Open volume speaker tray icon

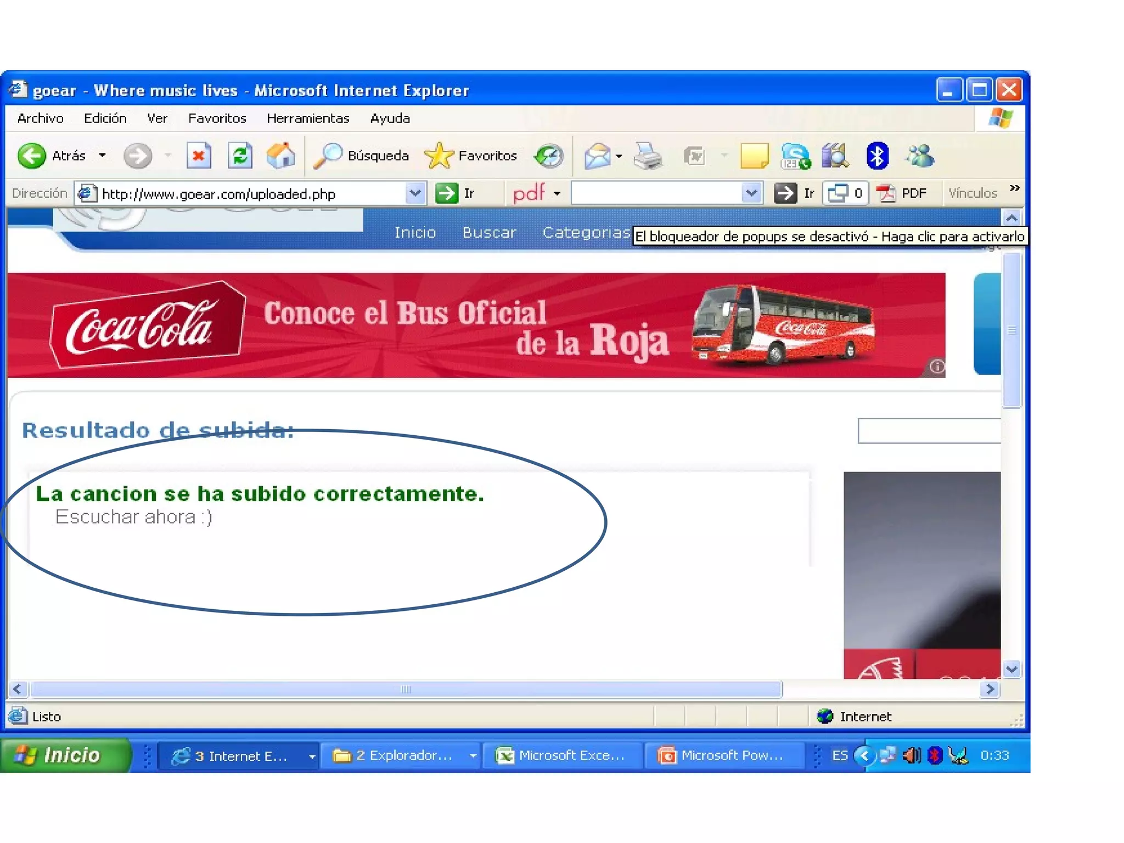(912, 756)
